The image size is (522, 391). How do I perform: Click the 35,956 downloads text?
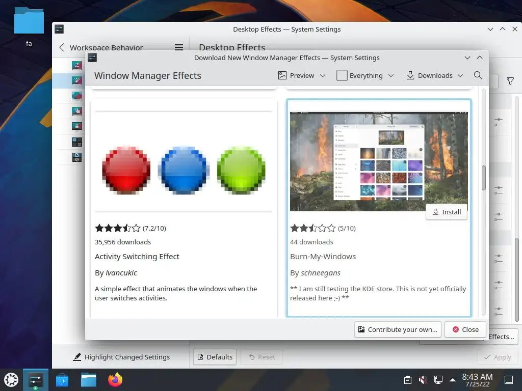click(x=122, y=242)
